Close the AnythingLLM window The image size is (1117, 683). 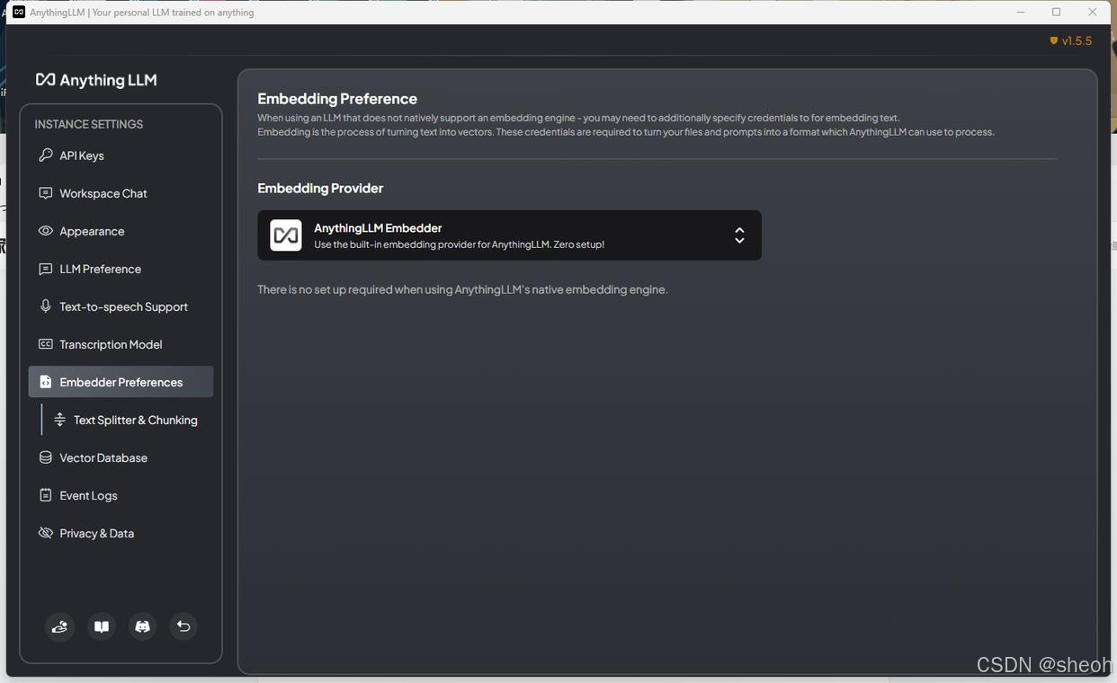point(1093,12)
